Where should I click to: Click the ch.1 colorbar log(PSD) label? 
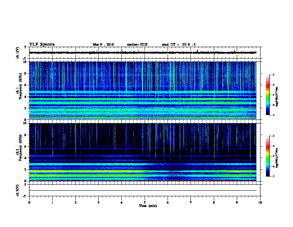click(x=277, y=97)
